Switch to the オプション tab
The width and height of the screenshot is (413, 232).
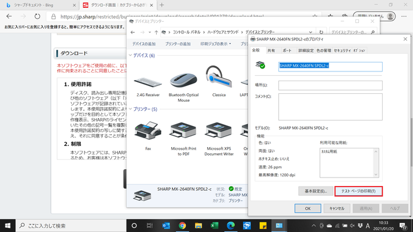(x=360, y=50)
